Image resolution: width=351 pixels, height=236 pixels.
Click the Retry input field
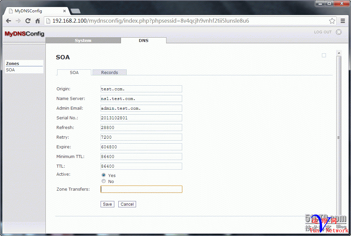(x=141, y=137)
